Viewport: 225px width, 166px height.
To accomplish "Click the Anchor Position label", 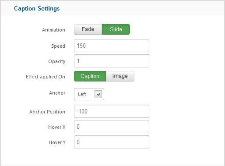I will coord(47,112).
